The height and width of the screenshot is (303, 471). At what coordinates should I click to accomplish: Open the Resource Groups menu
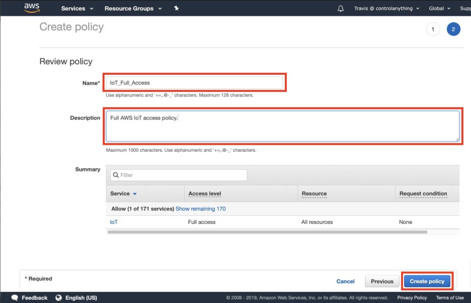pyautogui.click(x=130, y=8)
